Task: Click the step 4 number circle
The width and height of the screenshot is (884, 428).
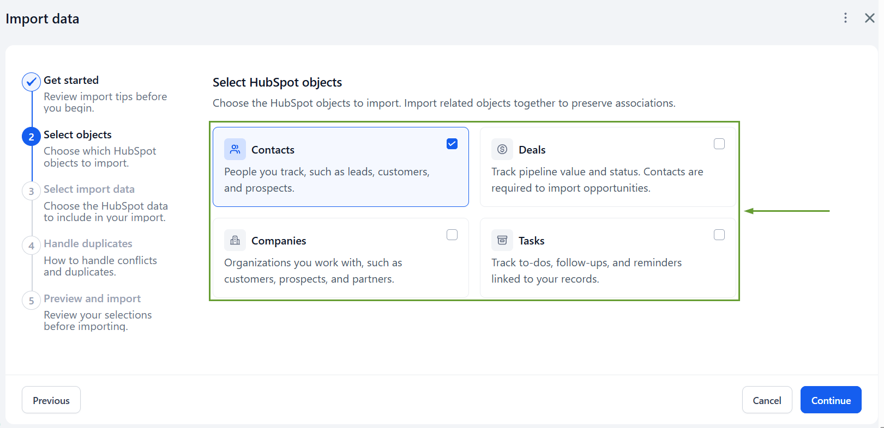Action: point(31,246)
